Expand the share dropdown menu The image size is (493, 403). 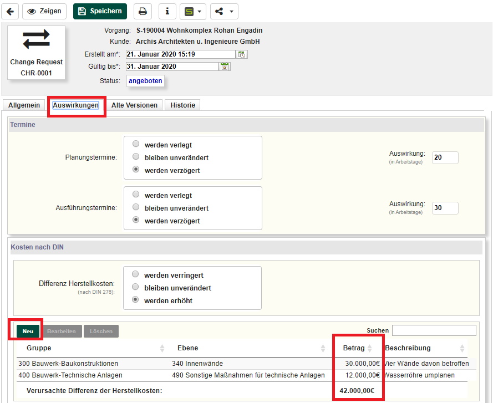224,11
